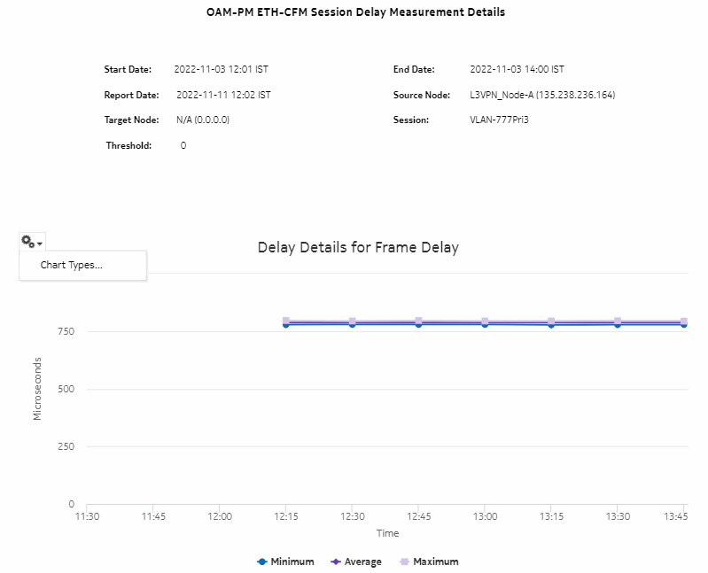This screenshot has width=708, height=573.
Task: Click the 750 y-axis tick label
Action: coord(66,331)
